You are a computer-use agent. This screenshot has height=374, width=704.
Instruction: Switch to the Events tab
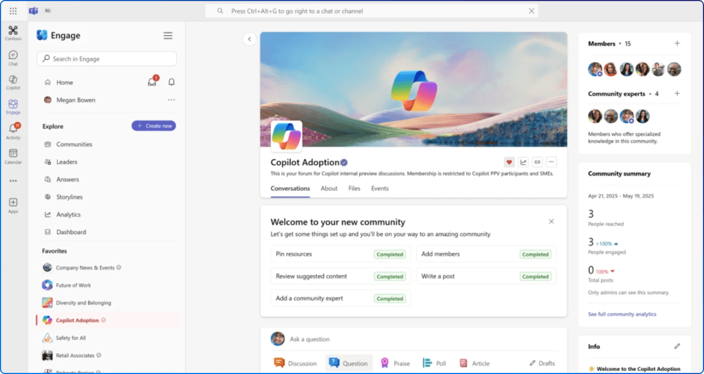click(x=380, y=189)
